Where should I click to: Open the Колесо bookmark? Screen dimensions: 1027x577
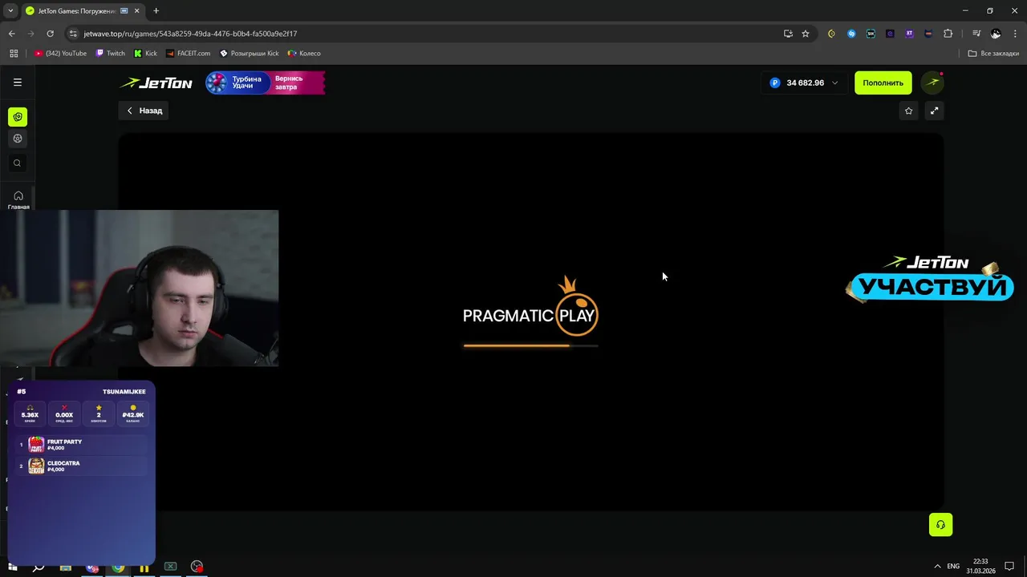(x=304, y=54)
